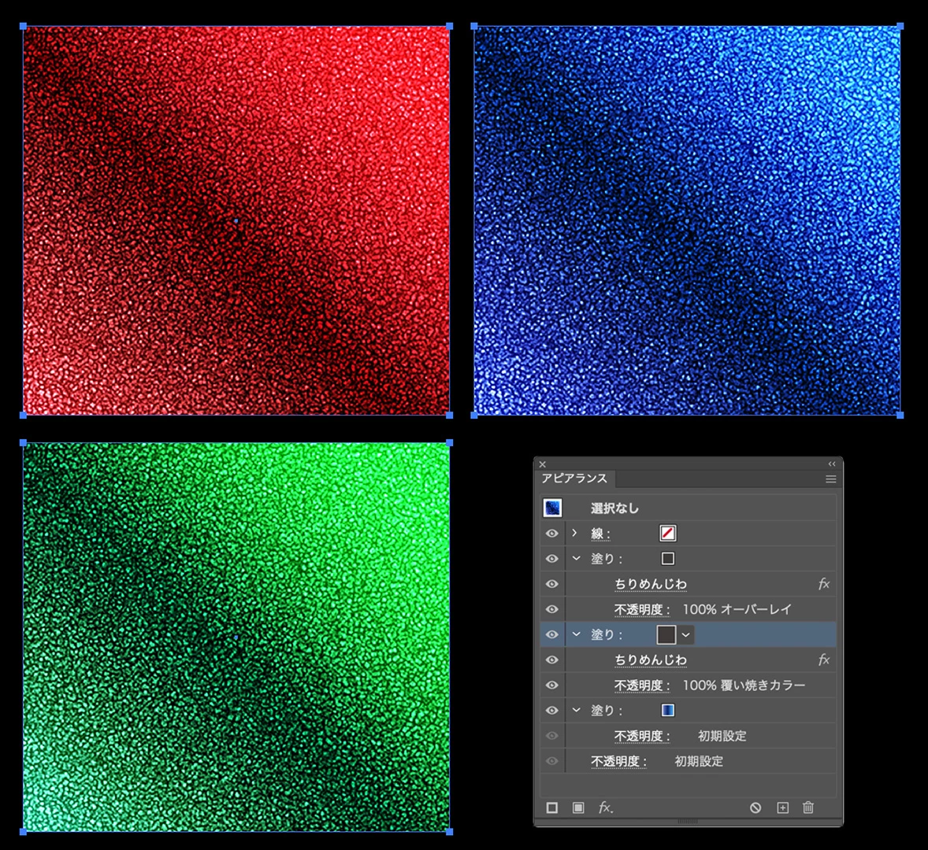
Task: Click the blue gradient fill swatch
Action: click(667, 711)
